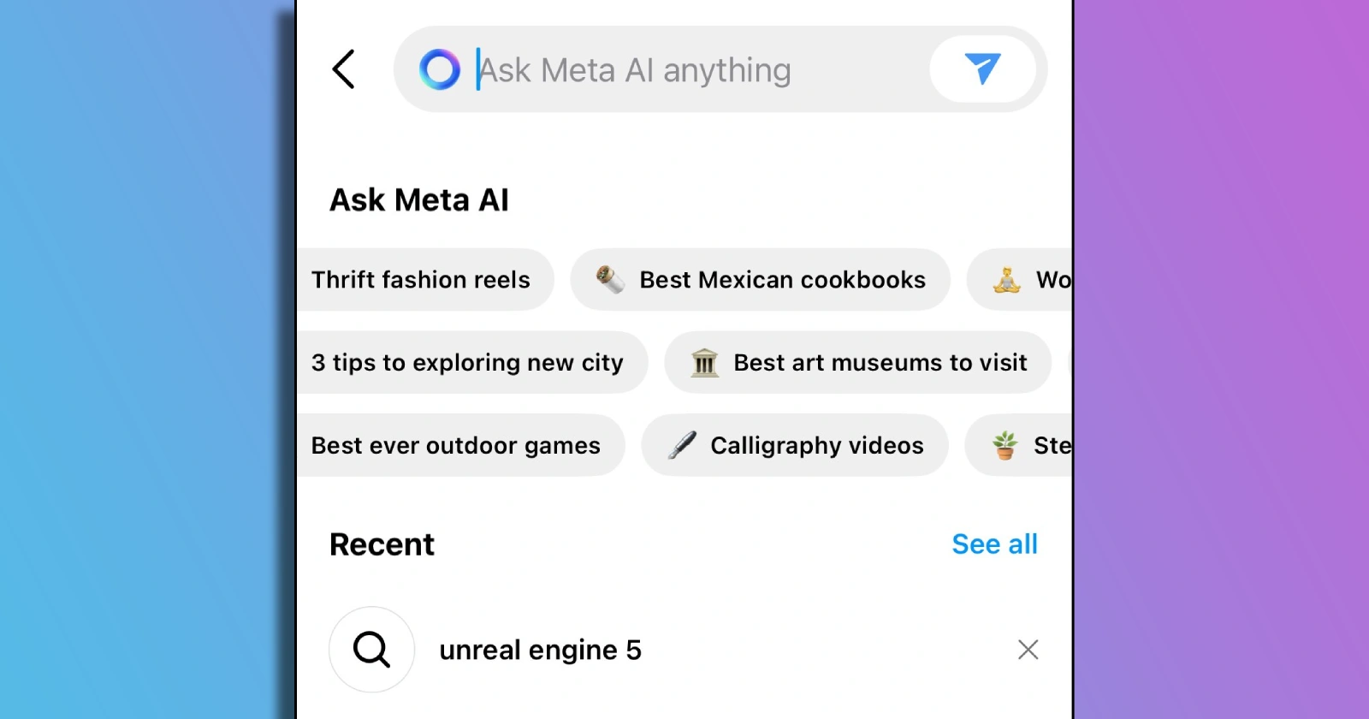Open the unreal engine 5 recent search
The width and height of the screenshot is (1369, 719).
point(540,651)
